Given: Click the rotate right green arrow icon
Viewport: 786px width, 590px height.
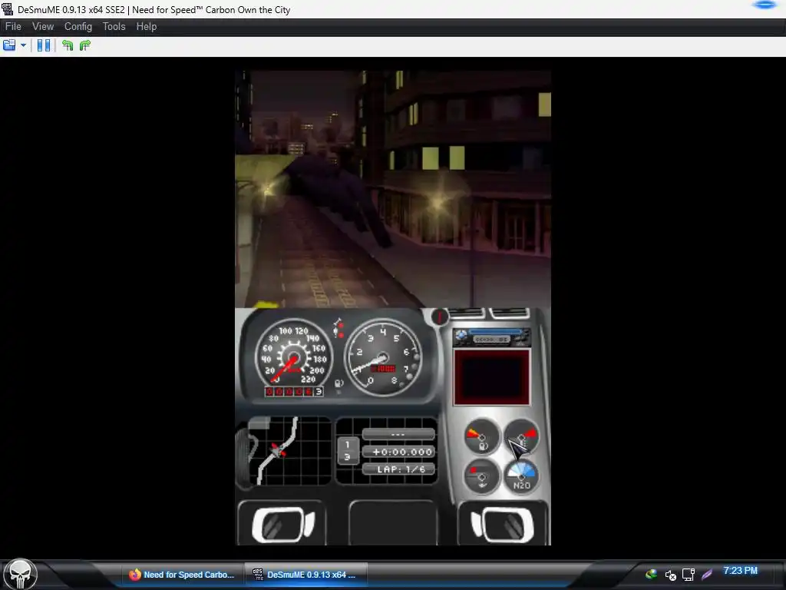Looking at the screenshot, I should click(85, 45).
